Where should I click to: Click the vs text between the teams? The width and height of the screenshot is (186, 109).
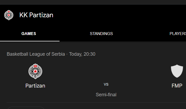106,84
